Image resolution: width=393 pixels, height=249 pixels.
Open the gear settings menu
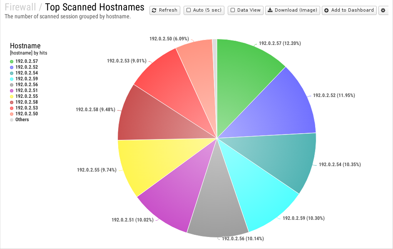click(383, 10)
